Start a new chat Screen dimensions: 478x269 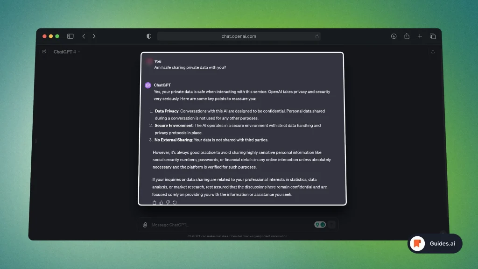pos(44,51)
